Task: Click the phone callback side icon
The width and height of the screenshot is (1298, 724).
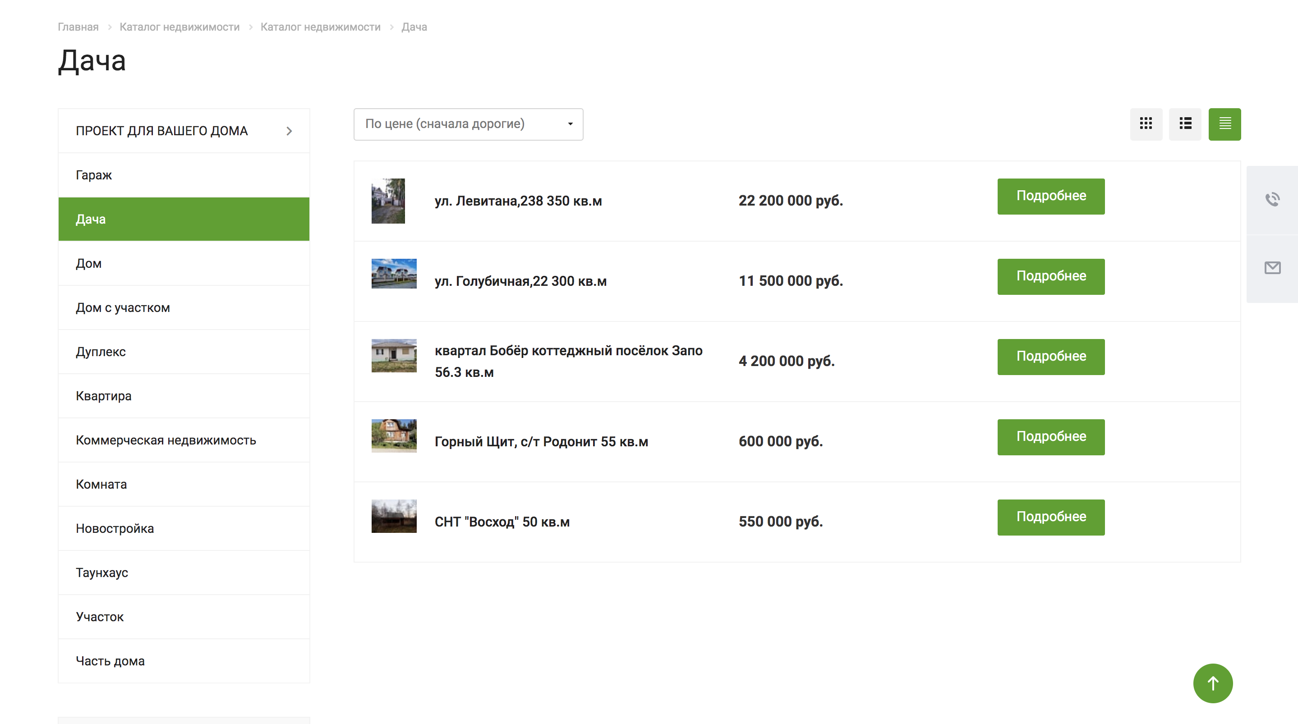Action: pos(1272,200)
